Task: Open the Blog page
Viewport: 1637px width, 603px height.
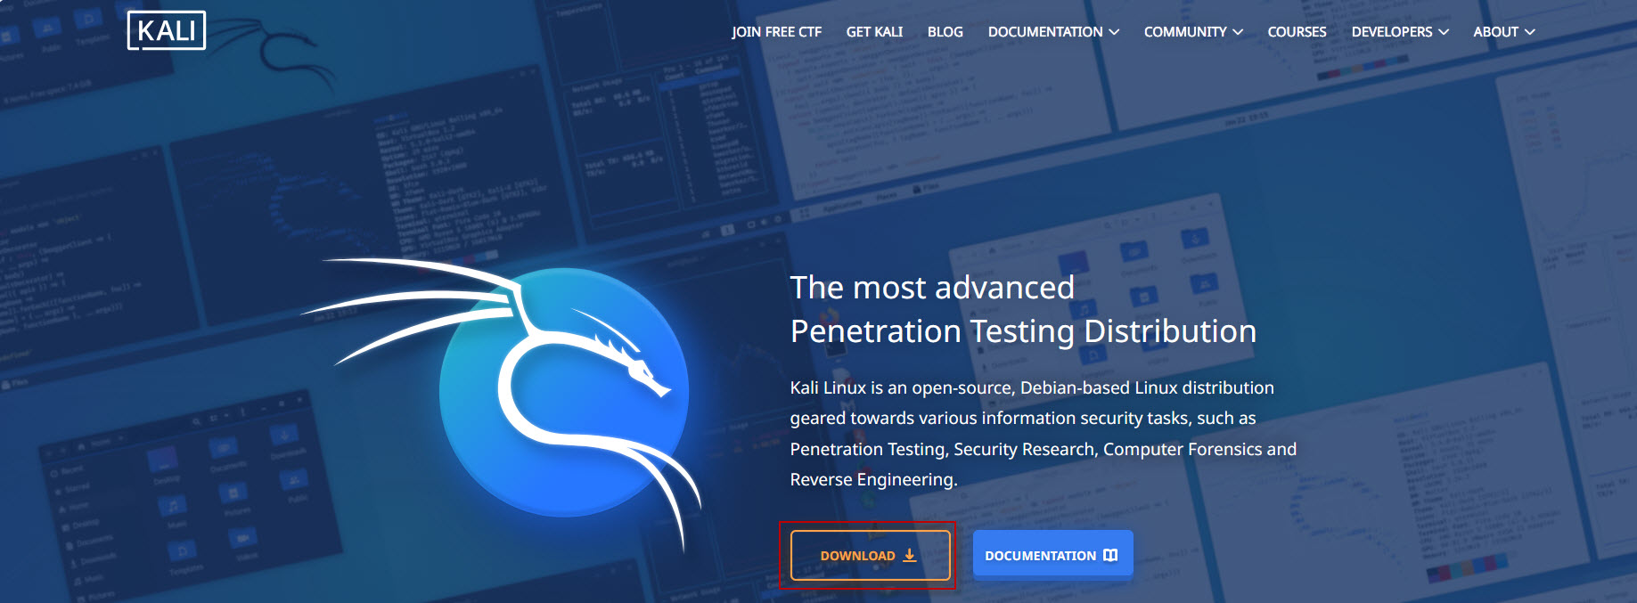Action: 945,32
